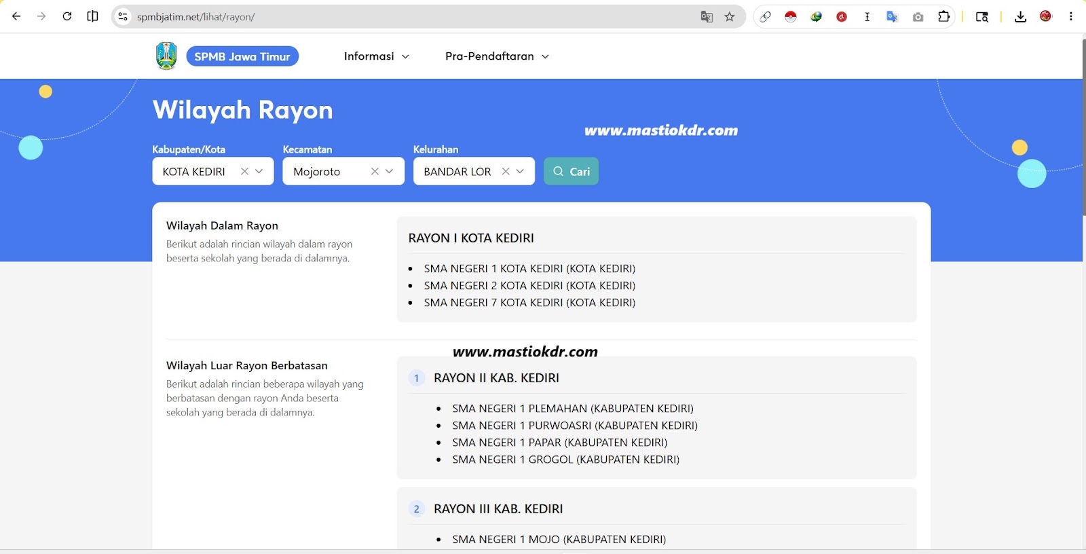This screenshot has height=554, width=1086.
Task: Click the Cari search button
Action: point(572,171)
